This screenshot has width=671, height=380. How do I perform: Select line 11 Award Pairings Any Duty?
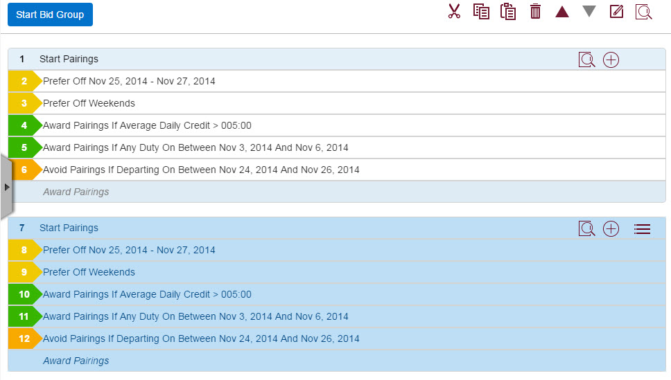click(337, 317)
